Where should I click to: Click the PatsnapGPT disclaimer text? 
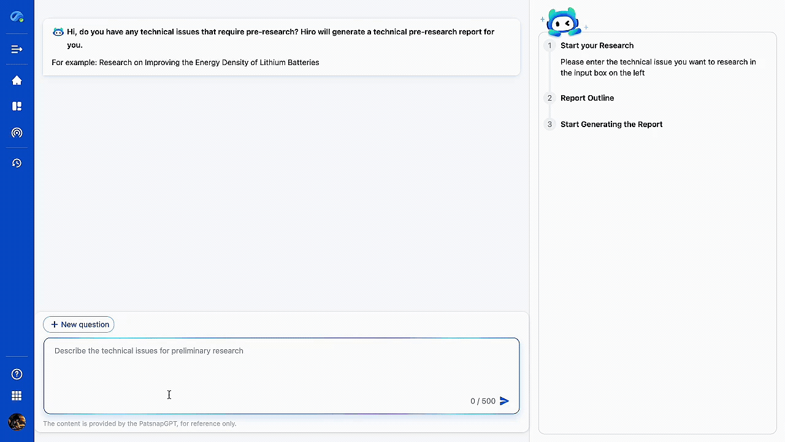click(139, 424)
